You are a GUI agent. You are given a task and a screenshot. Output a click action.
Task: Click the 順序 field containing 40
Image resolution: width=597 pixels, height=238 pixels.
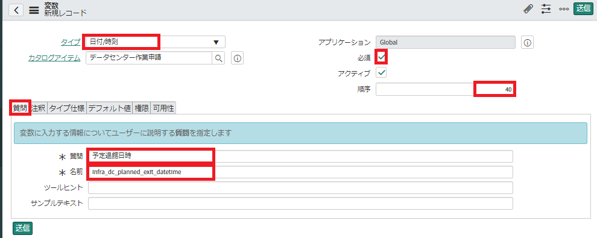tap(446, 89)
